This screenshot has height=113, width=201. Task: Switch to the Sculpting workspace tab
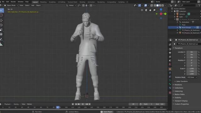pos(52,2)
